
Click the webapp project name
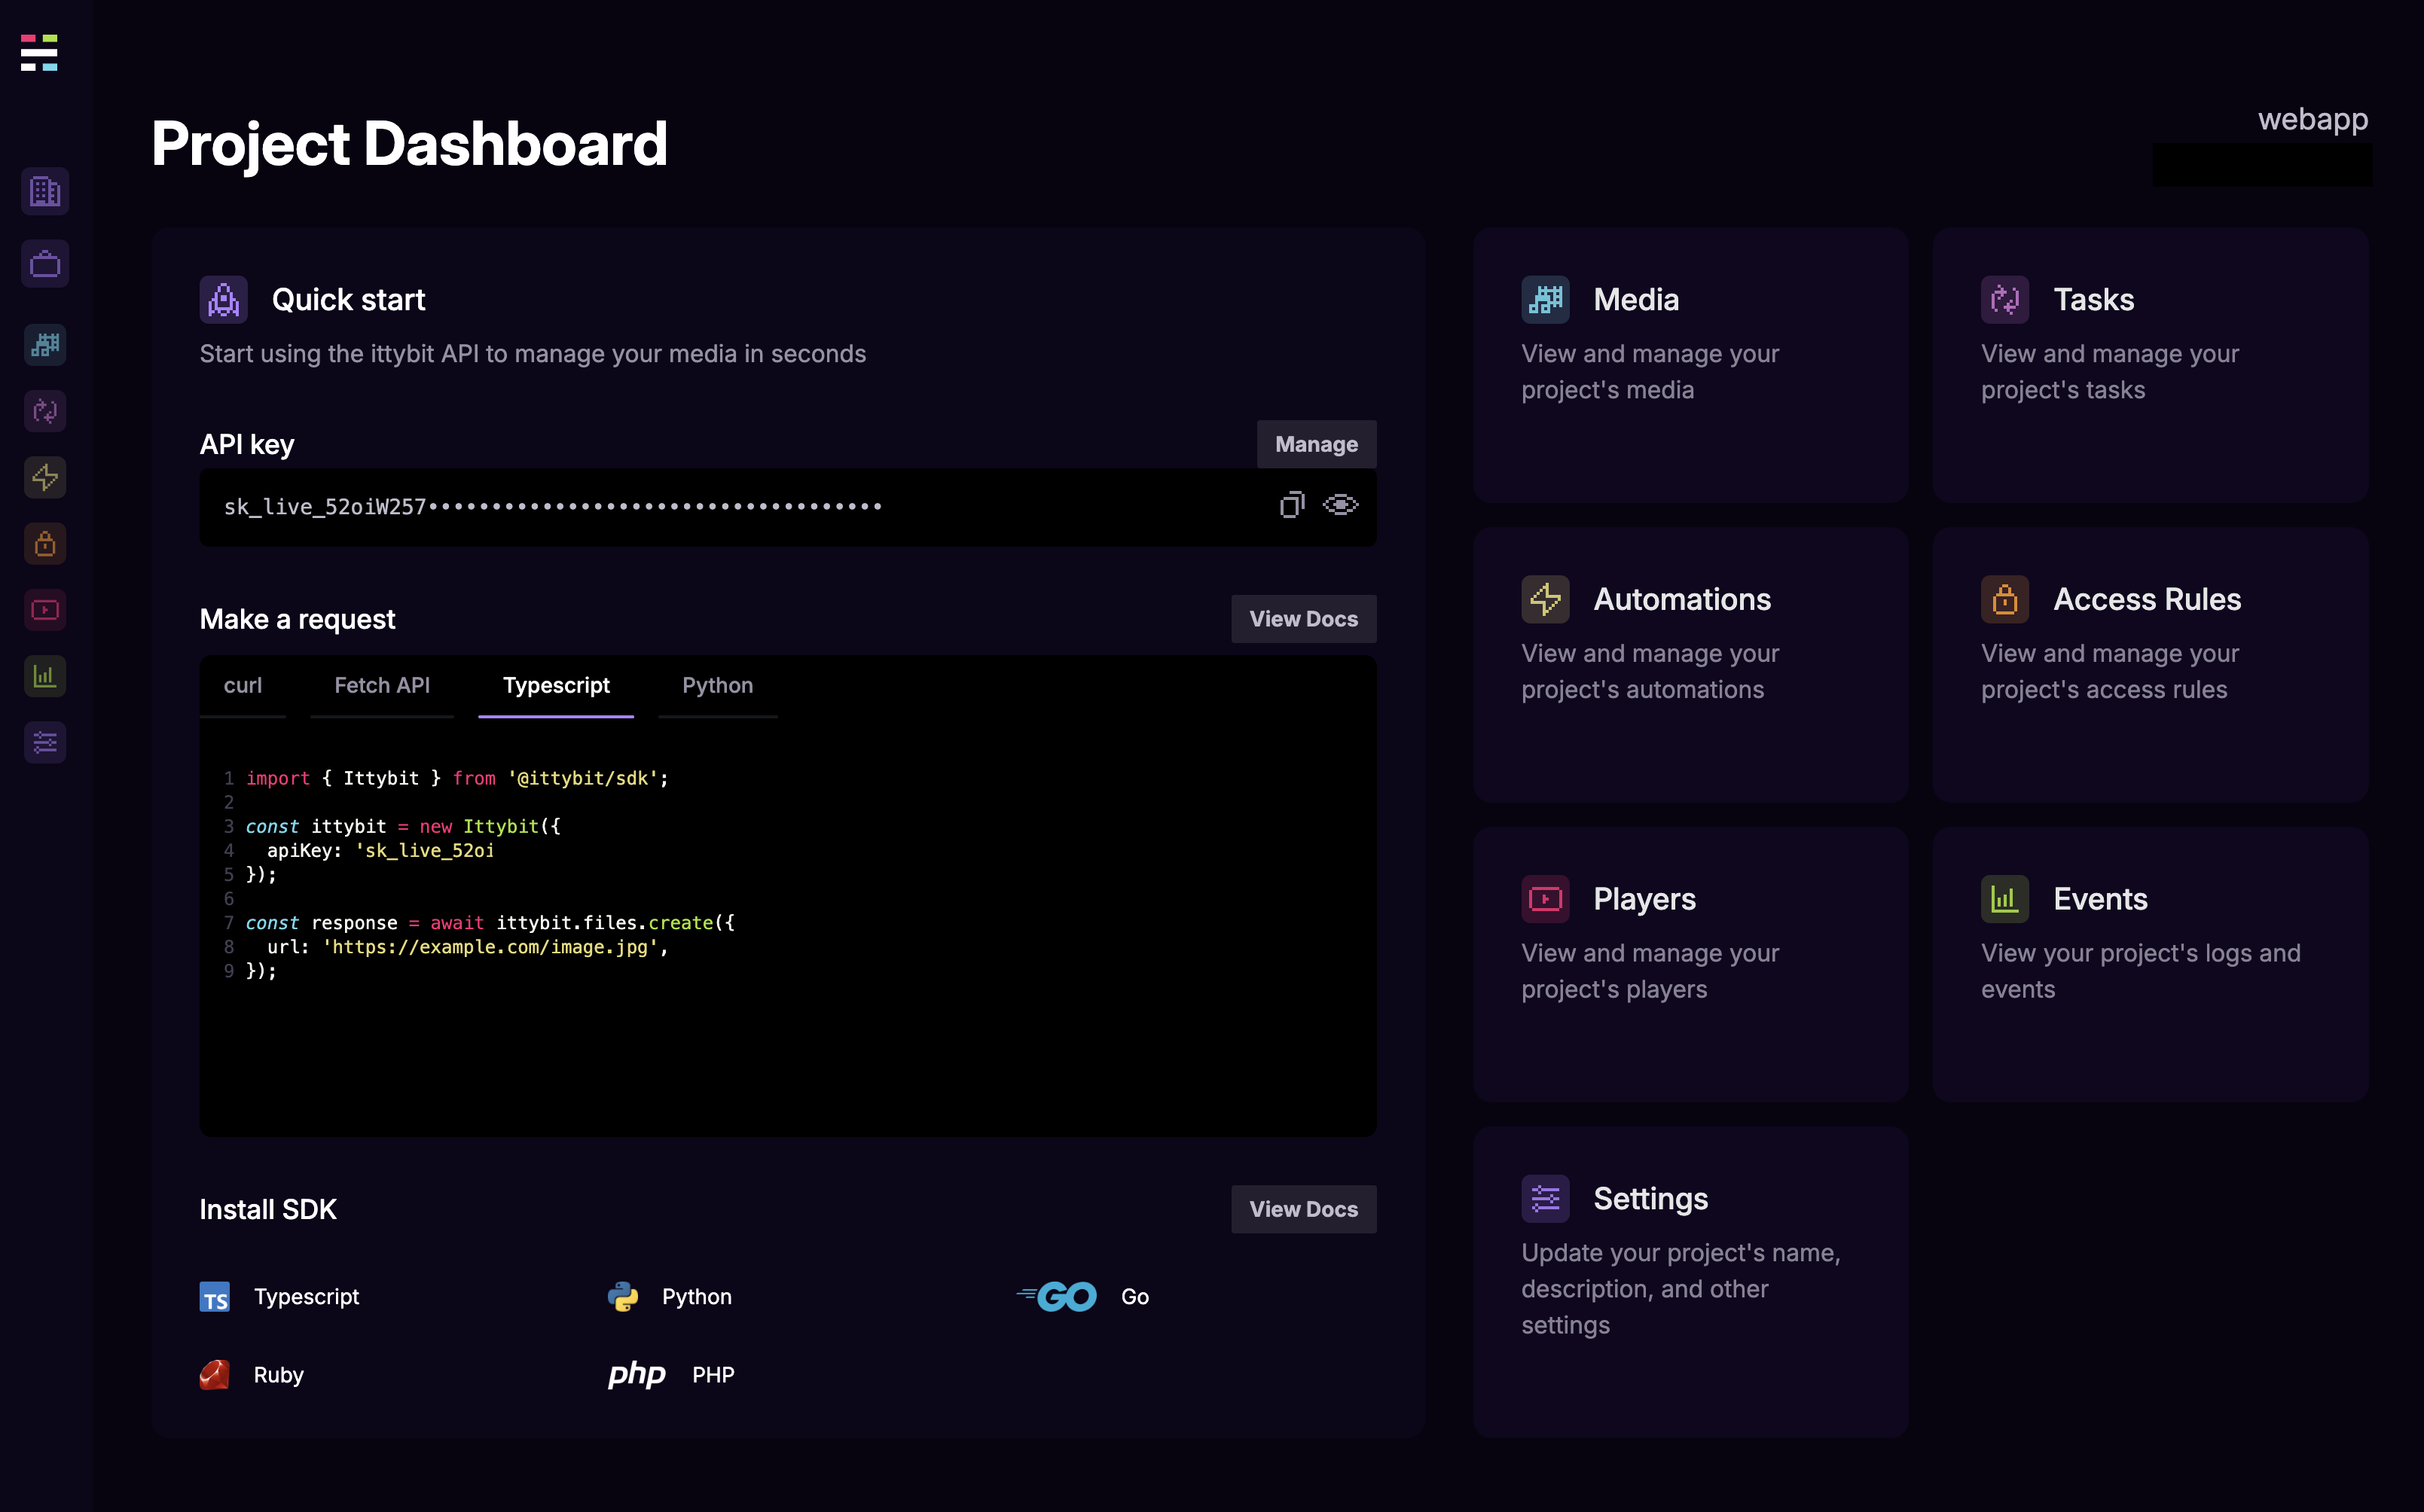[x=2313, y=119]
